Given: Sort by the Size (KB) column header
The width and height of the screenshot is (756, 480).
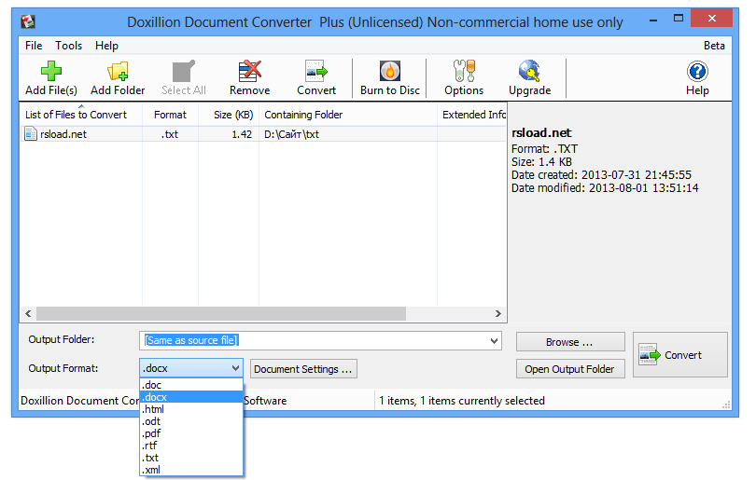Looking at the screenshot, I should click(229, 115).
